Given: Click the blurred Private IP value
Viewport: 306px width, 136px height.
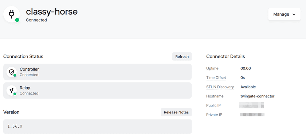Looking at the screenshot, I should (x=252, y=115).
